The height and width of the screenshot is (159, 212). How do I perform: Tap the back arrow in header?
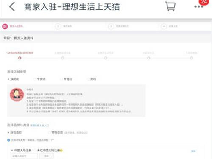12,7
